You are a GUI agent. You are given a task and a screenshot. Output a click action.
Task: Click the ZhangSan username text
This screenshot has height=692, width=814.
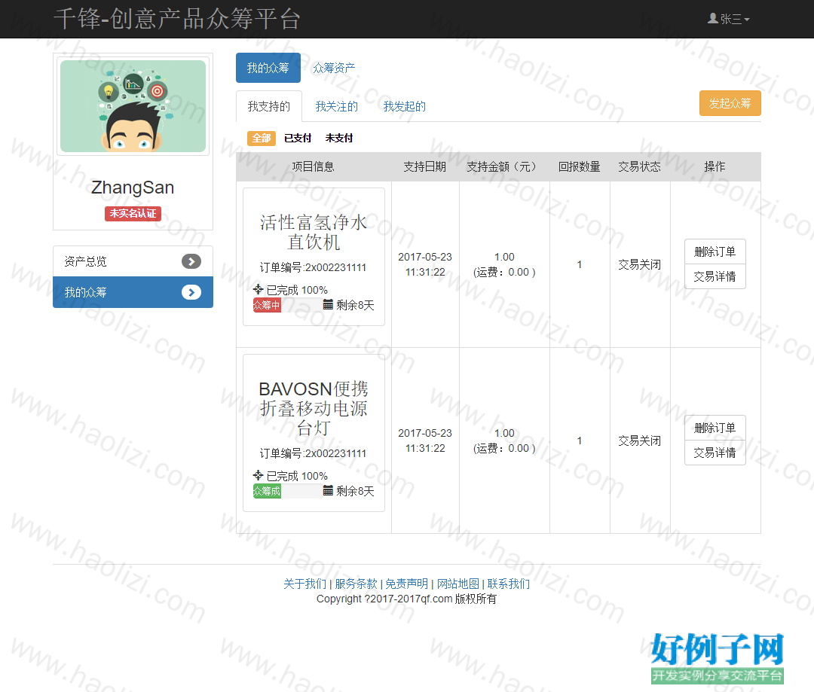pyautogui.click(x=133, y=187)
